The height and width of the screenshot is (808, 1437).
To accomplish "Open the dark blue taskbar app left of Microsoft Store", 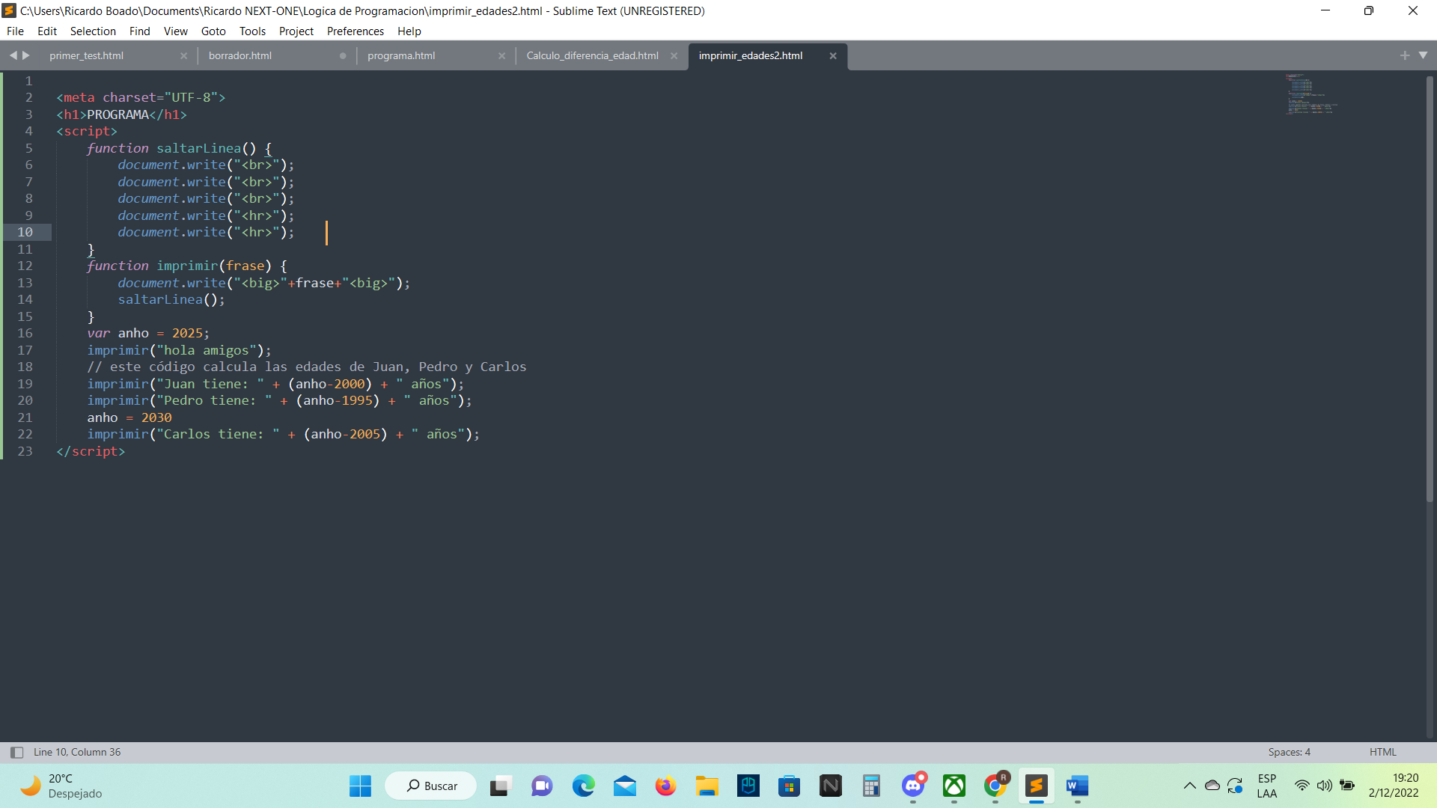I will 748,786.
